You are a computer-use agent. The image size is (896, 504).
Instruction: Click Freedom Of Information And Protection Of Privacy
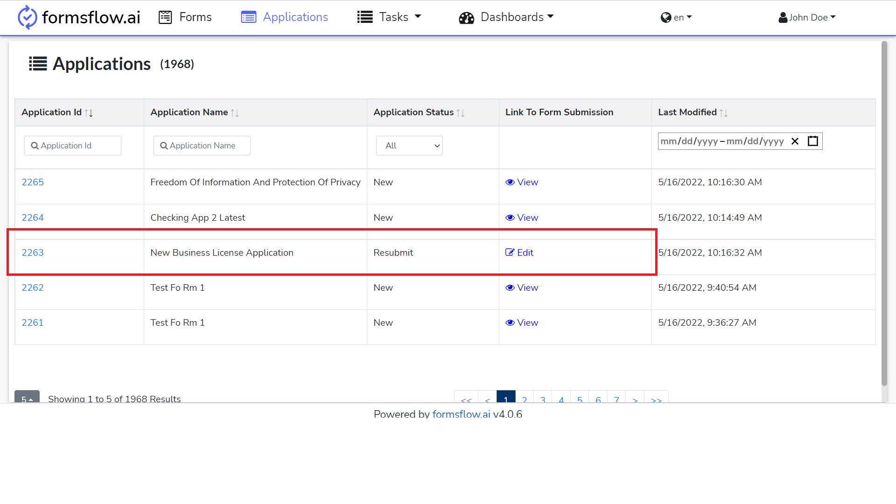click(255, 182)
